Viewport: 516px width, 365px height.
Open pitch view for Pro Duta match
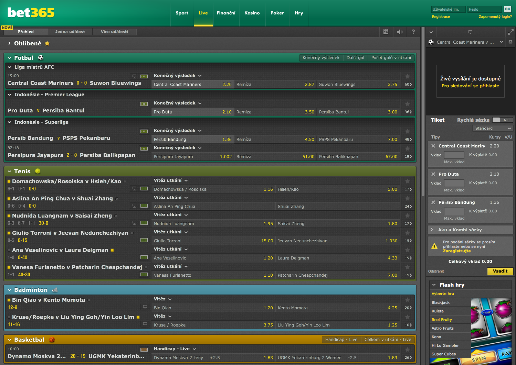coord(144,104)
